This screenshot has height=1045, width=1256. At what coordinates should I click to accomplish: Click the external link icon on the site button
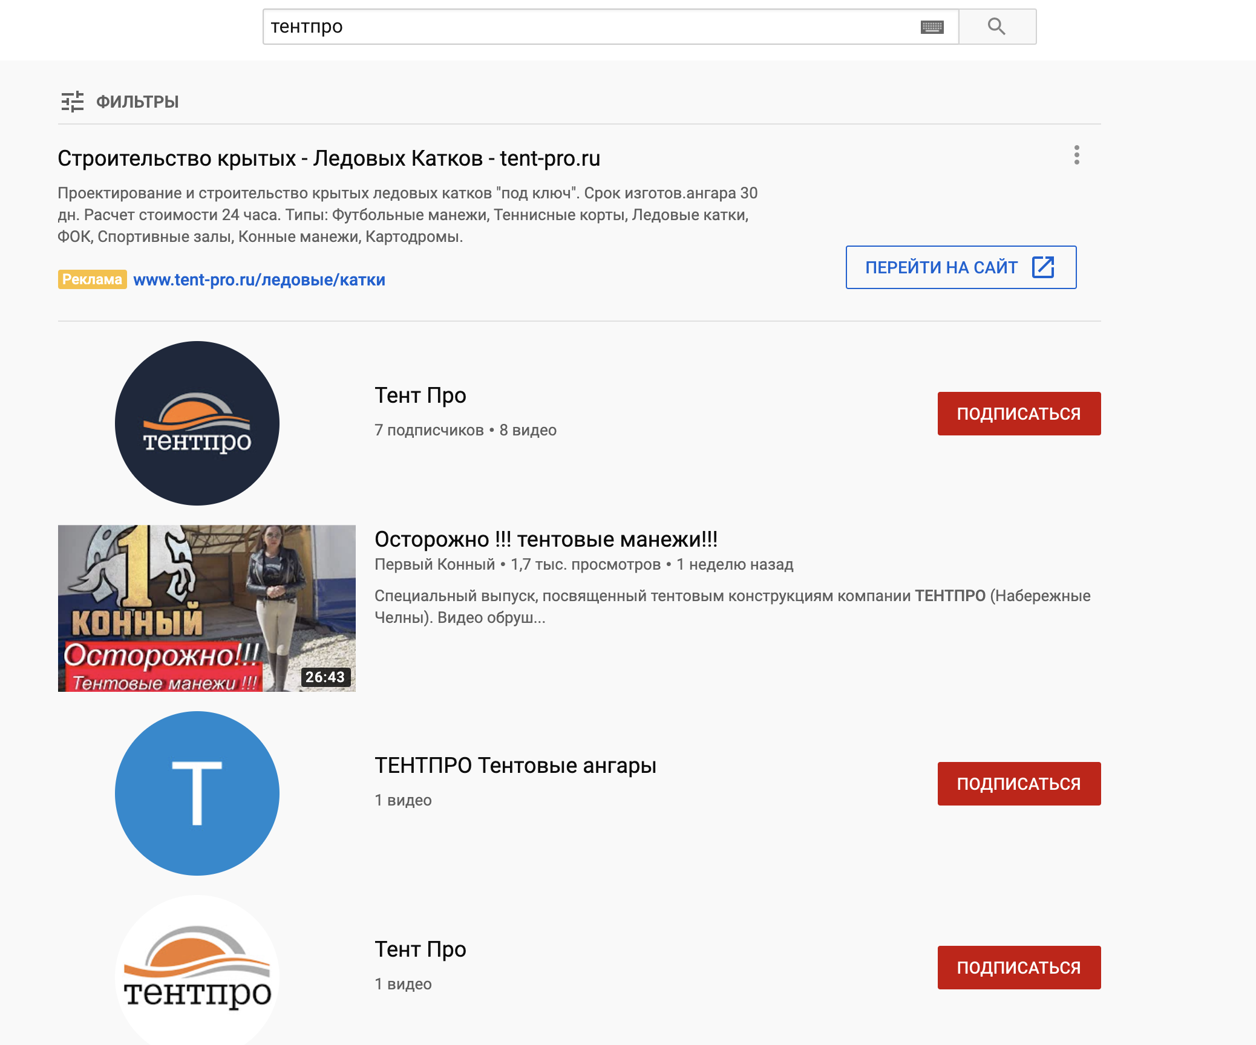(1043, 267)
